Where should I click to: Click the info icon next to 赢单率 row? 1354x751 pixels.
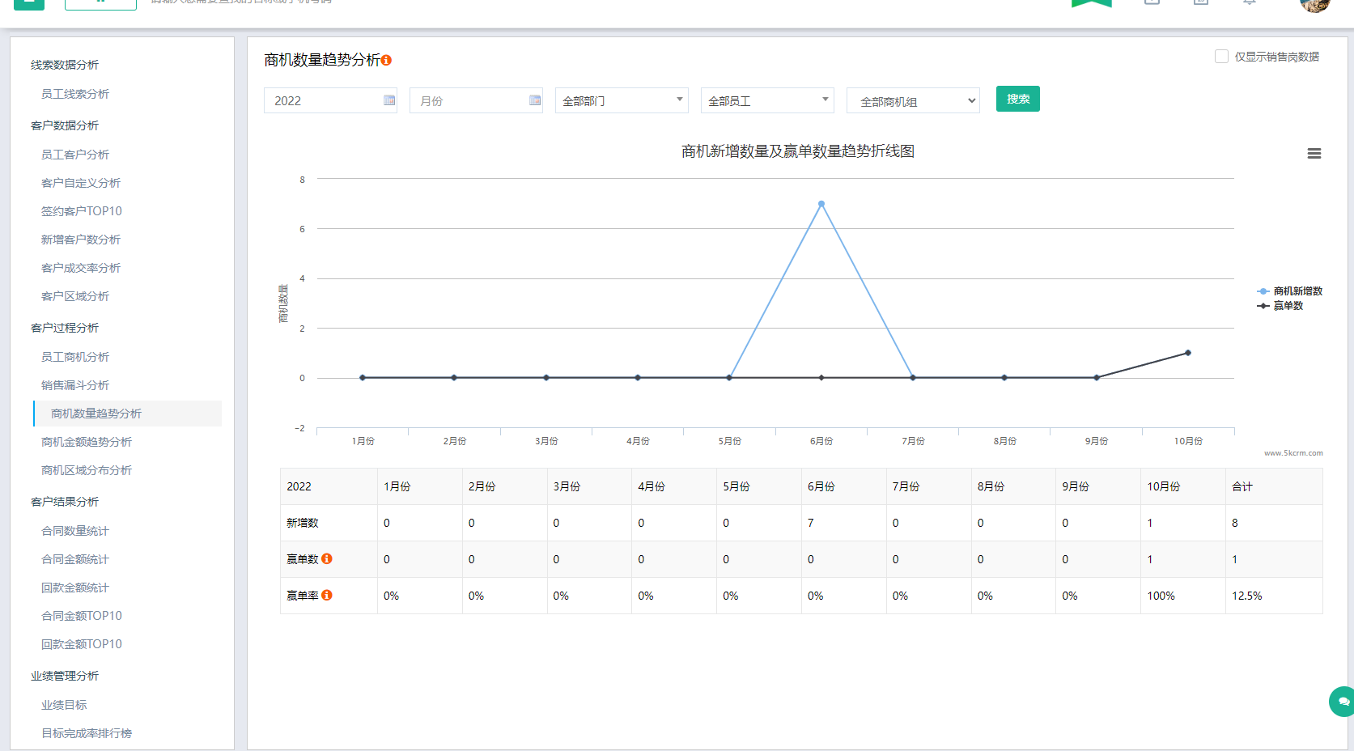[326, 595]
